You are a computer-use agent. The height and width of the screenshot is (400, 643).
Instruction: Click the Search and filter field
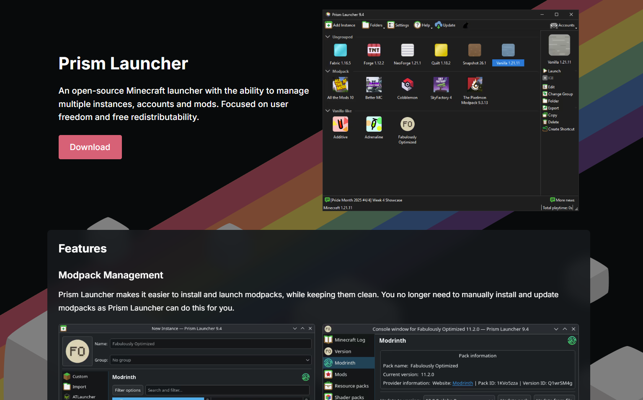[x=227, y=390]
